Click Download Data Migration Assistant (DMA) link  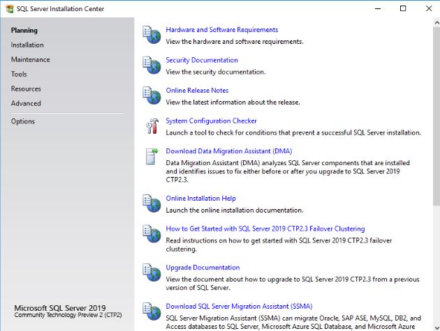coord(228,151)
